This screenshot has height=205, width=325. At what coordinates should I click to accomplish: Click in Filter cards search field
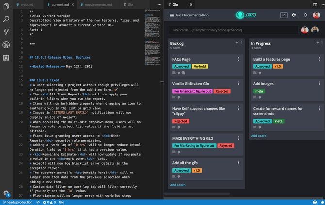click(233, 30)
